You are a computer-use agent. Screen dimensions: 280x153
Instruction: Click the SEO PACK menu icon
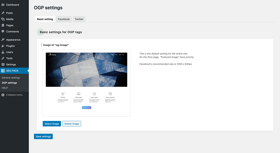click(3, 71)
